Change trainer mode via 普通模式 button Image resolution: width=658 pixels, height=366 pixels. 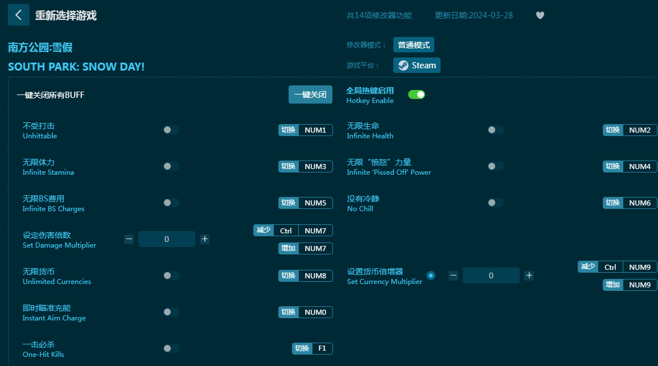coord(414,45)
